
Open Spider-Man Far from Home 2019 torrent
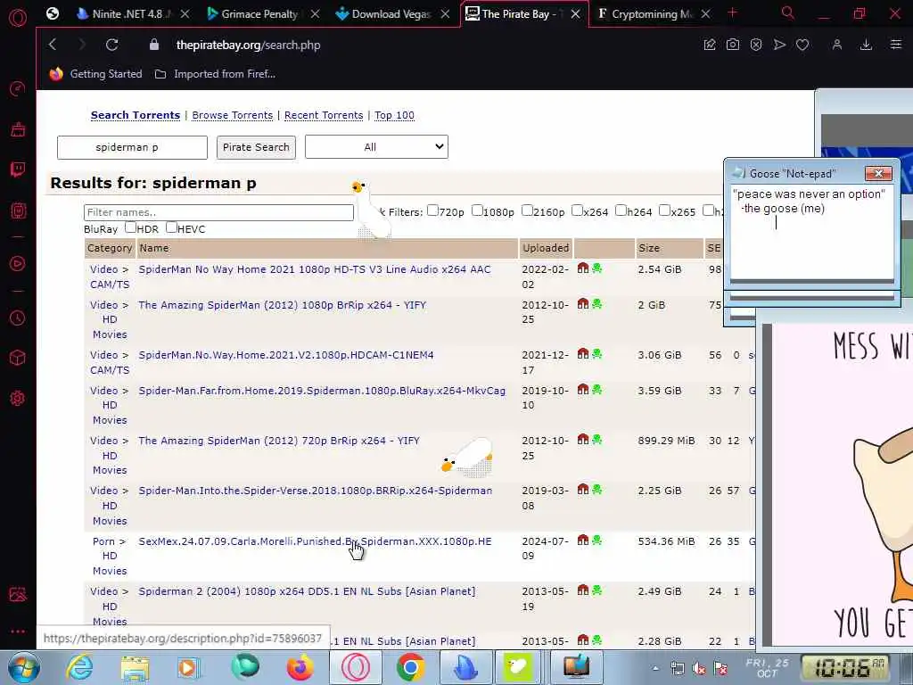tap(322, 391)
